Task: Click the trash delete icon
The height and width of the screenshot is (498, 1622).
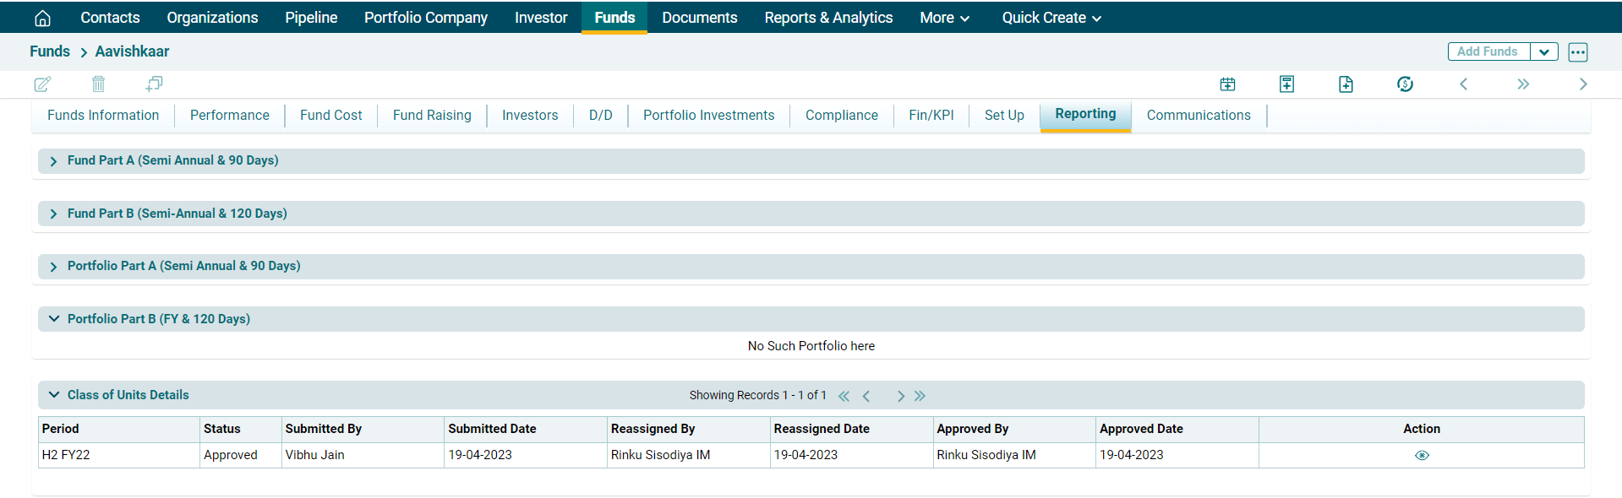Action: tap(98, 84)
